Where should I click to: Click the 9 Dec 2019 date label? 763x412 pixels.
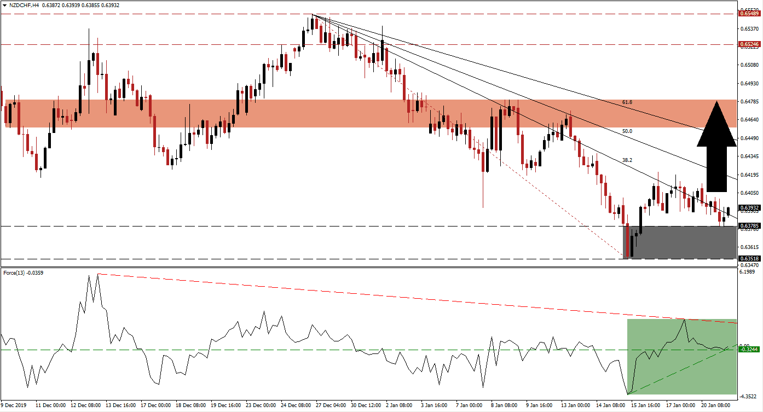(x=15, y=405)
